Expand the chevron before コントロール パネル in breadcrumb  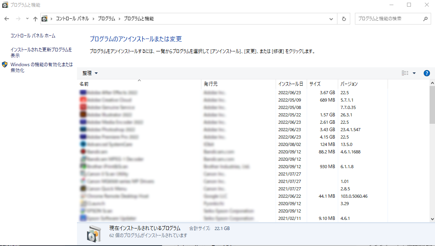pos(51,19)
